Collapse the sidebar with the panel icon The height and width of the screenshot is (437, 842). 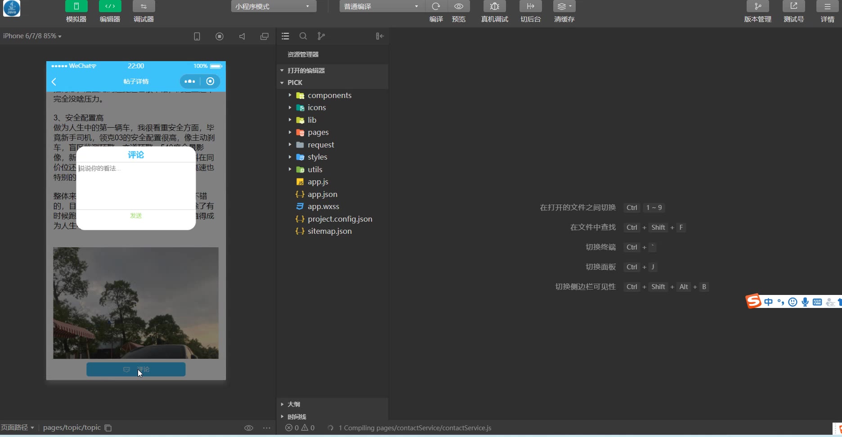click(380, 36)
